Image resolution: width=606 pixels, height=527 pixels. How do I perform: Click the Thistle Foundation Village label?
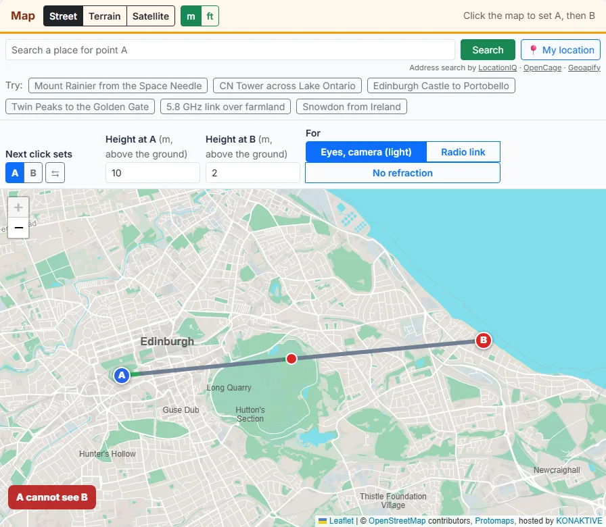pyautogui.click(x=393, y=501)
